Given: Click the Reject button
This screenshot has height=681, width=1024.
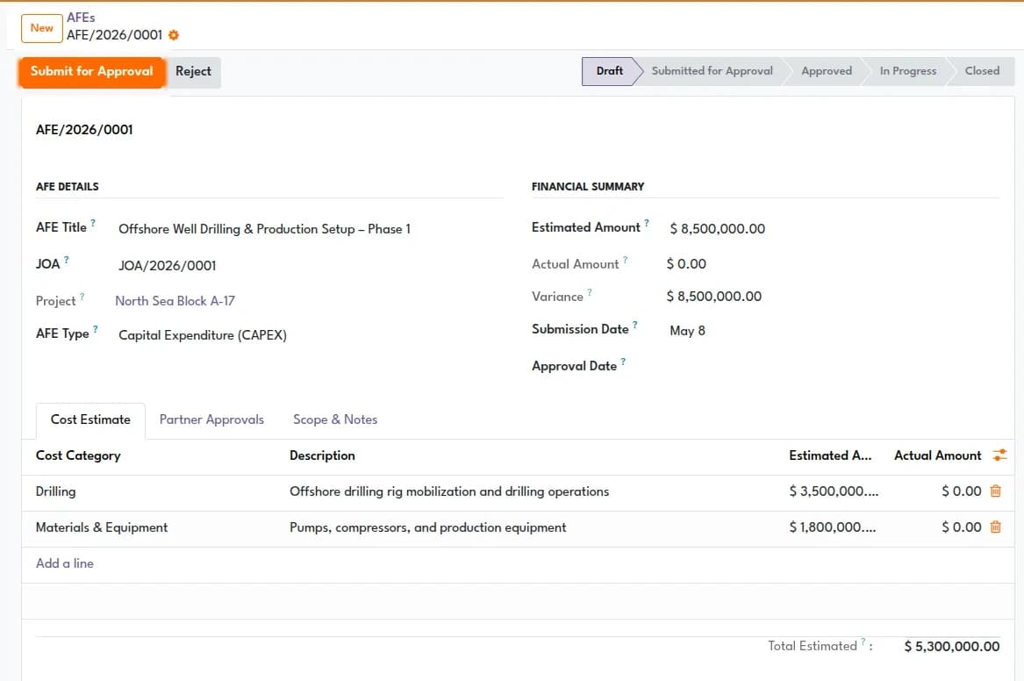Looking at the screenshot, I should [x=193, y=72].
